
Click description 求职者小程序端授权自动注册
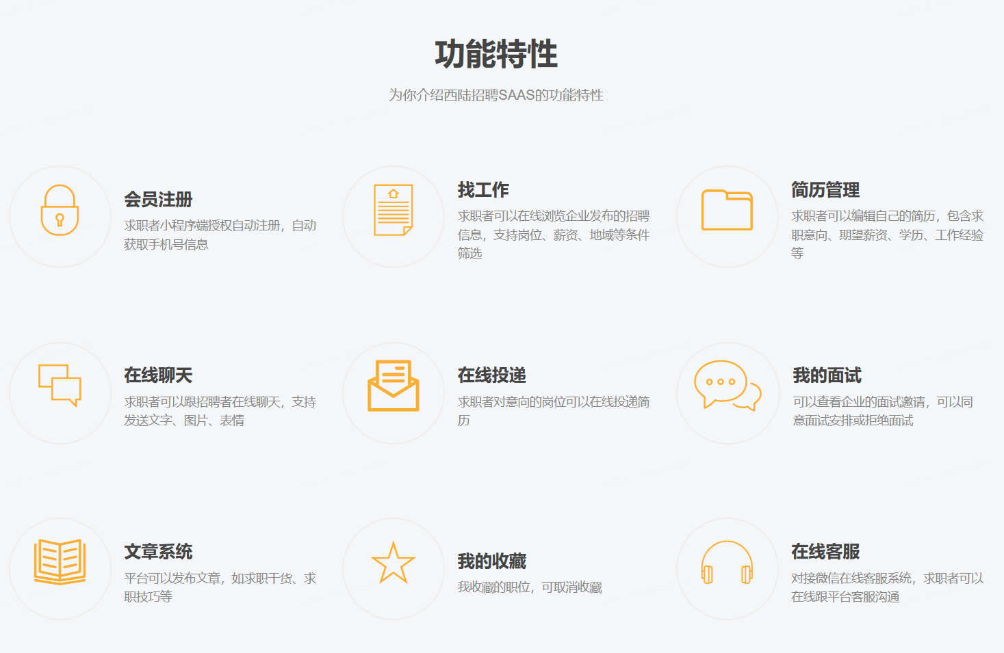220,235
